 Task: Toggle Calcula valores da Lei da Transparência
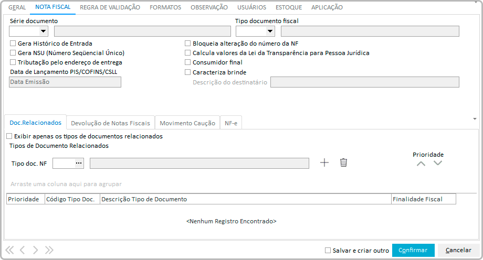pos(187,53)
